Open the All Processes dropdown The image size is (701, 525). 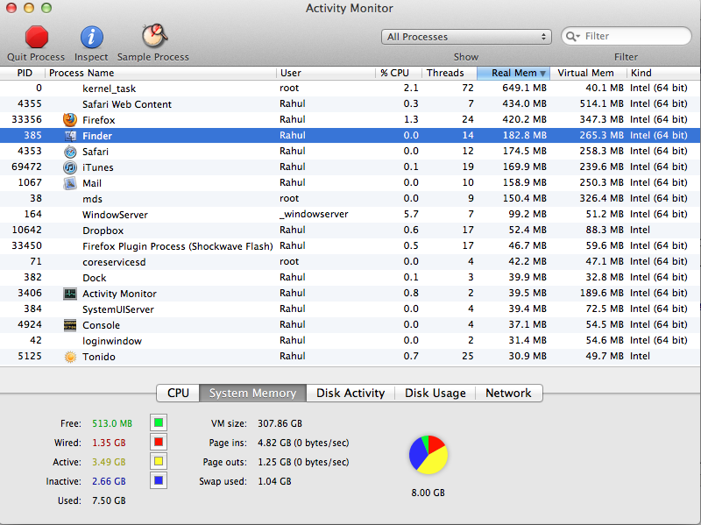coord(466,37)
